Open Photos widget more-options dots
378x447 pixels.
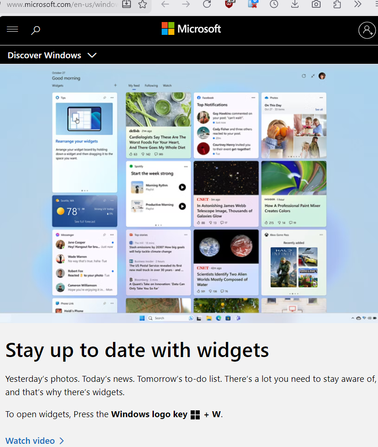(x=321, y=97)
